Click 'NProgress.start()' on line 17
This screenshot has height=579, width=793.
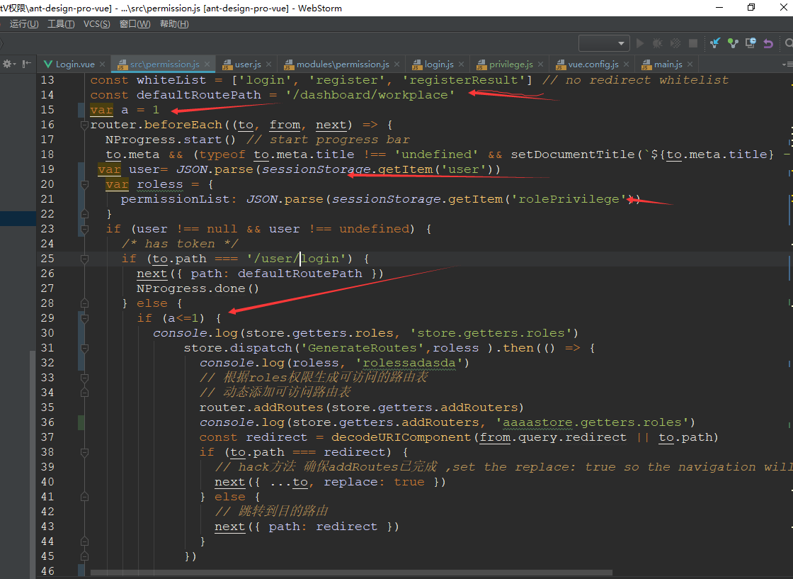[x=171, y=140]
